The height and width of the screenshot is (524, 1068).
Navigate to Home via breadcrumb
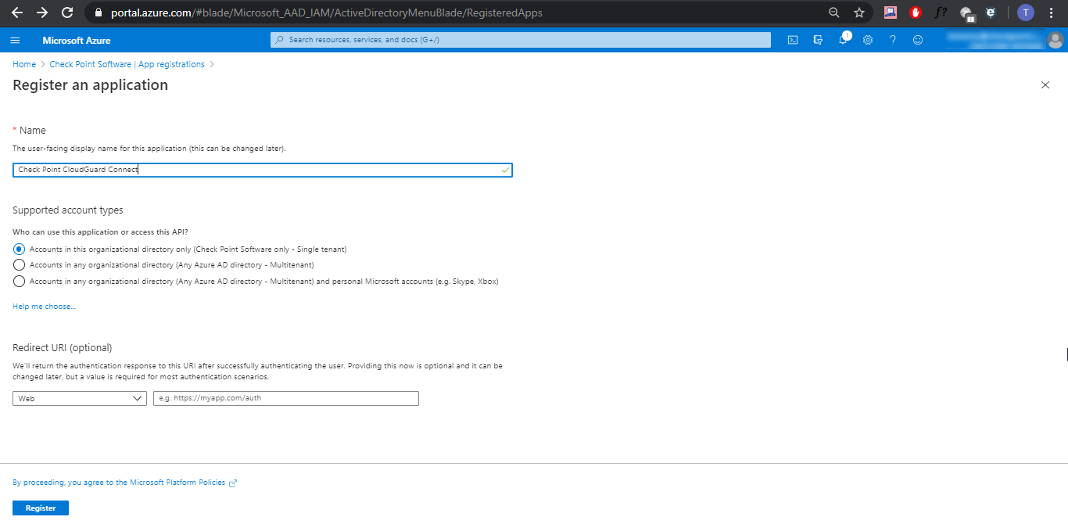click(23, 63)
